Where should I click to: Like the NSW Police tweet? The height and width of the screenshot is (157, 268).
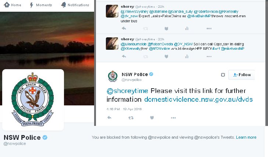(x=152, y=117)
